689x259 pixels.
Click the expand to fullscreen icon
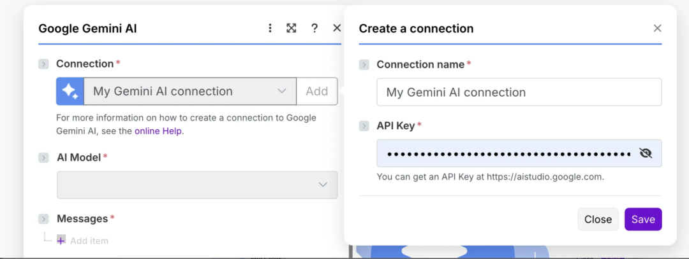coord(292,28)
